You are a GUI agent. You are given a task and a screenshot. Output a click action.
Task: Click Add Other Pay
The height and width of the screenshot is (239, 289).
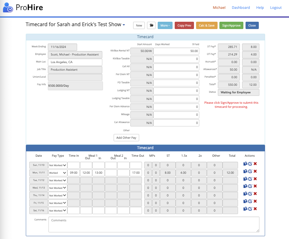[126, 138]
